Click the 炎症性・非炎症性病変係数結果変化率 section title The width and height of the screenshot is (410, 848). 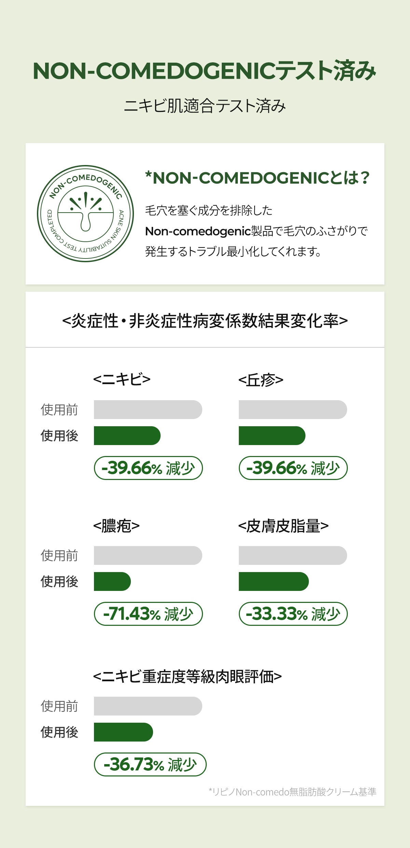pyautogui.click(x=205, y=321)
